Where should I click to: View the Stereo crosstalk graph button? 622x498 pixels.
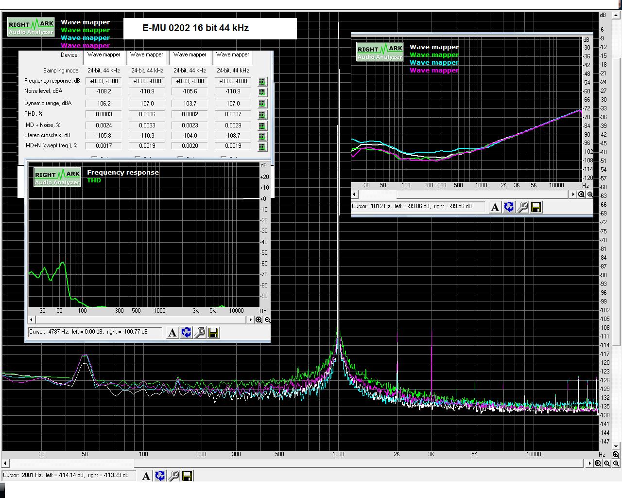262,137
